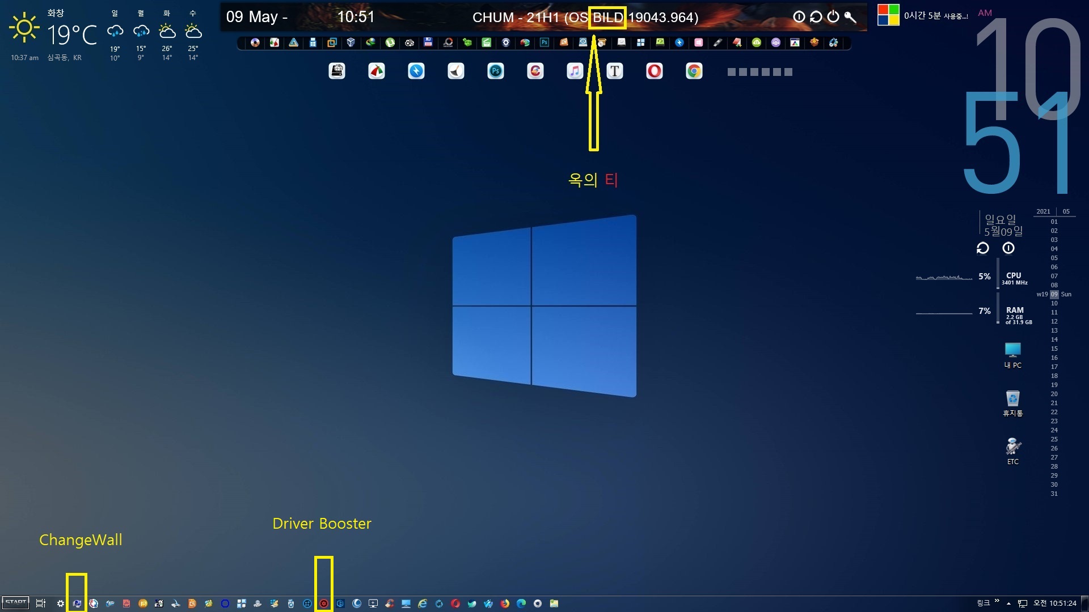Open the 내 PC desktop icon
The height and width of the screenshot is (612, 1089).
click(x=1013, y=356)
